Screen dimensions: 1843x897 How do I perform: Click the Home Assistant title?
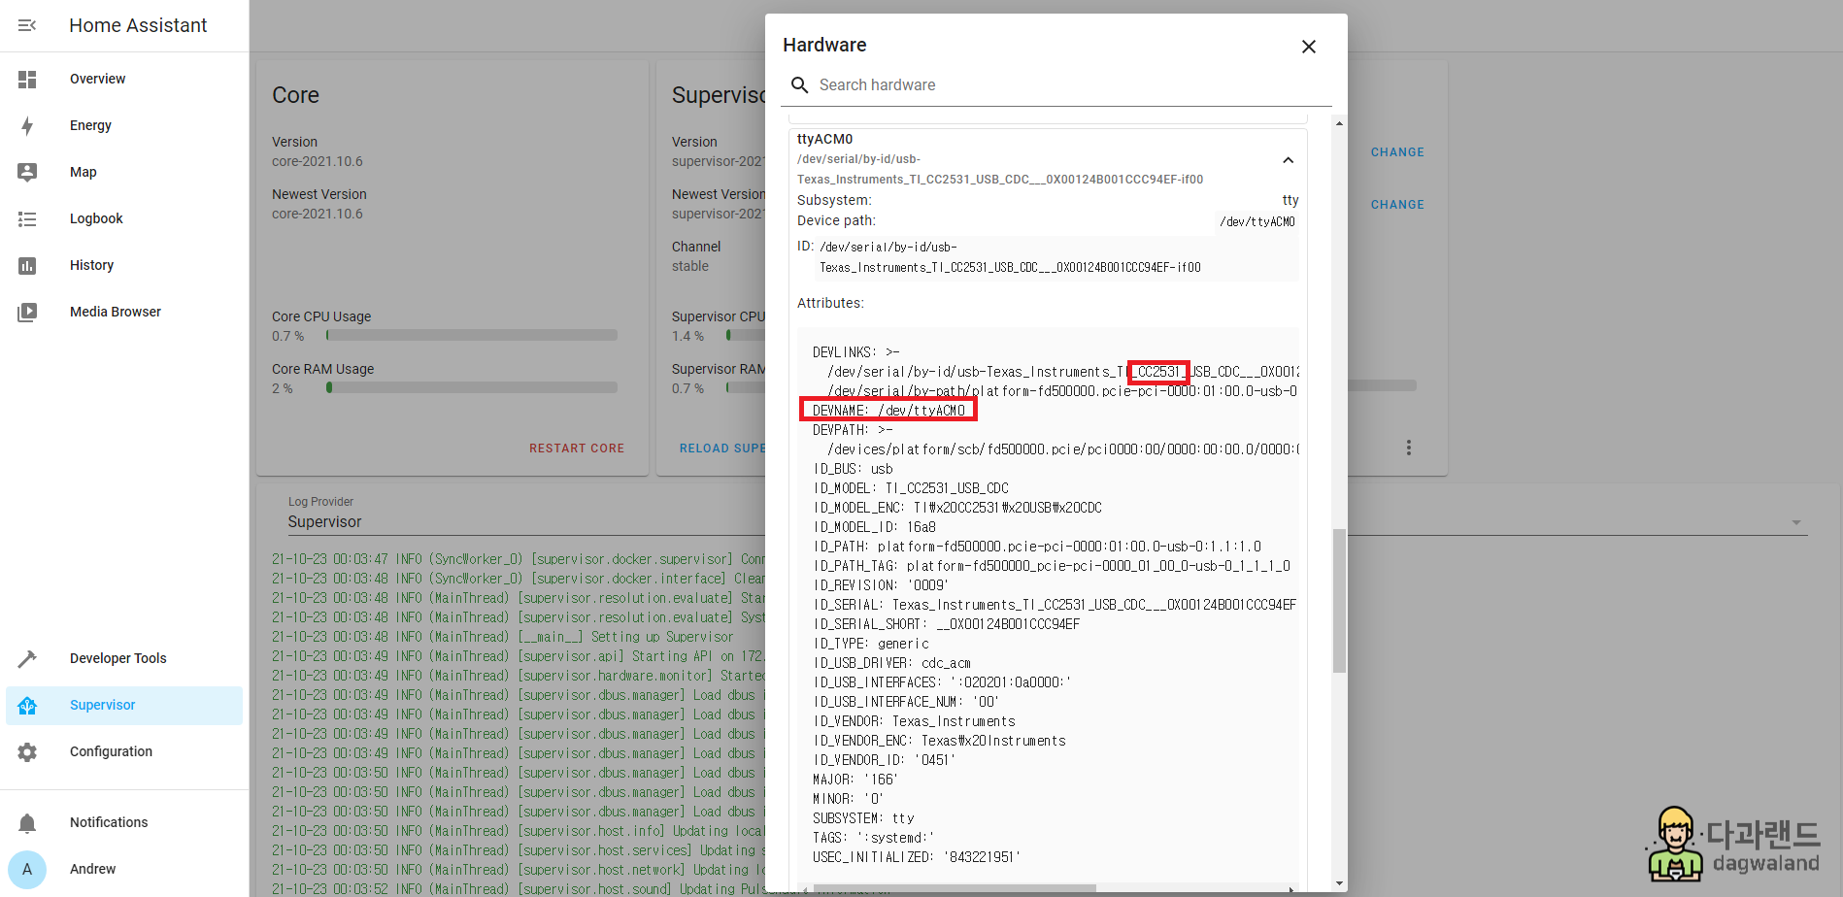pyautogui.click(x=138, y=25)
